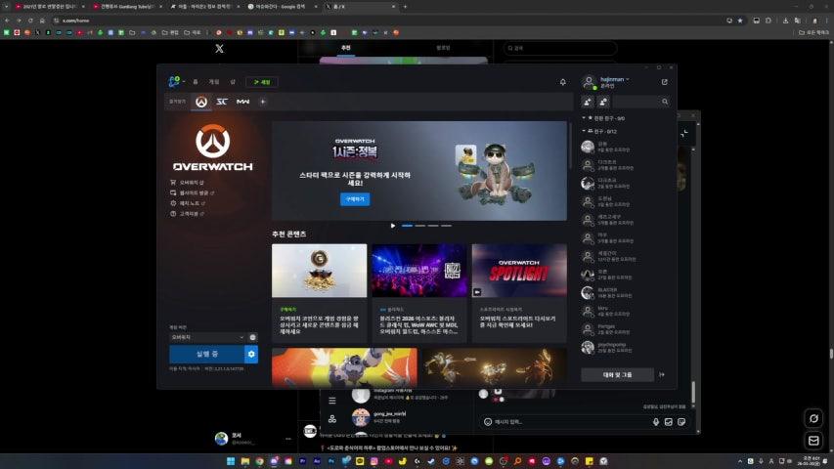Click the emoji icon in message input
834x469 pixels.
click(x=488, y=422)
